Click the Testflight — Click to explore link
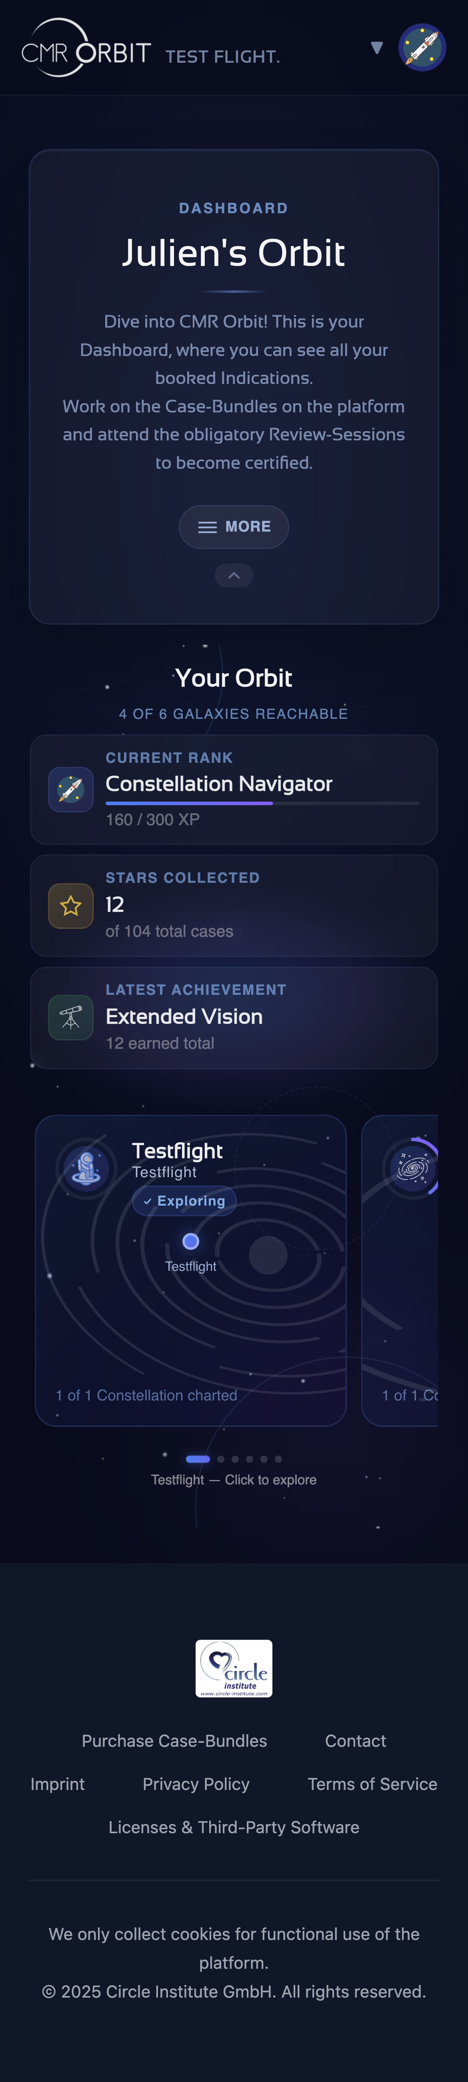Image resolution: width=468 pixels, height=2082 pixels. [x=234, y=1480]
